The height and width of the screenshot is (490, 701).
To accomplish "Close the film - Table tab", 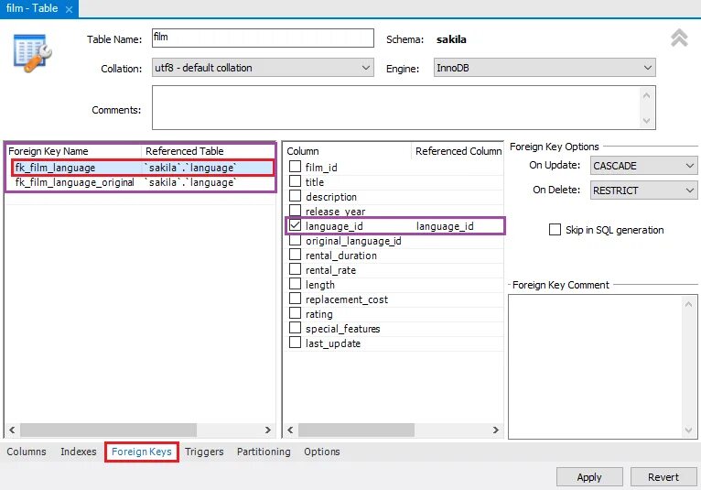I will [69, 9].
